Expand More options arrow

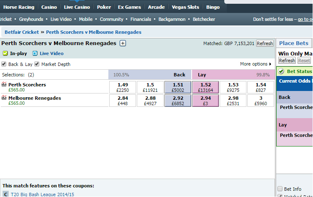coord(270,64)
